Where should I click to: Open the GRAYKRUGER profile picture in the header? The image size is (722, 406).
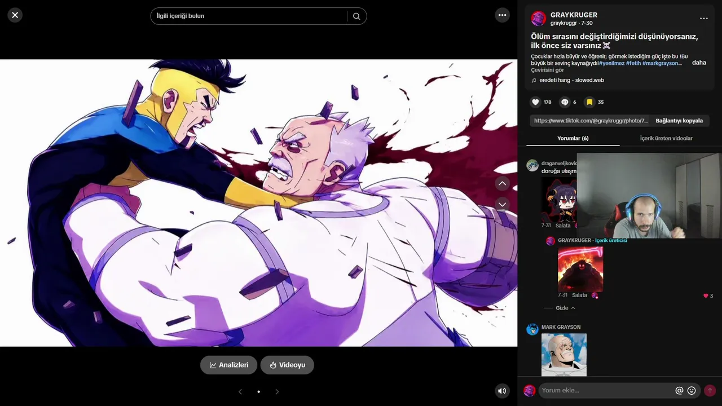click(539, 19)
